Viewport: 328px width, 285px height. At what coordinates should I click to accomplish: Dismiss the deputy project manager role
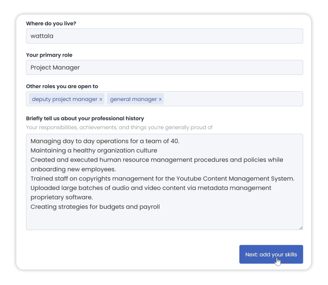101,99
